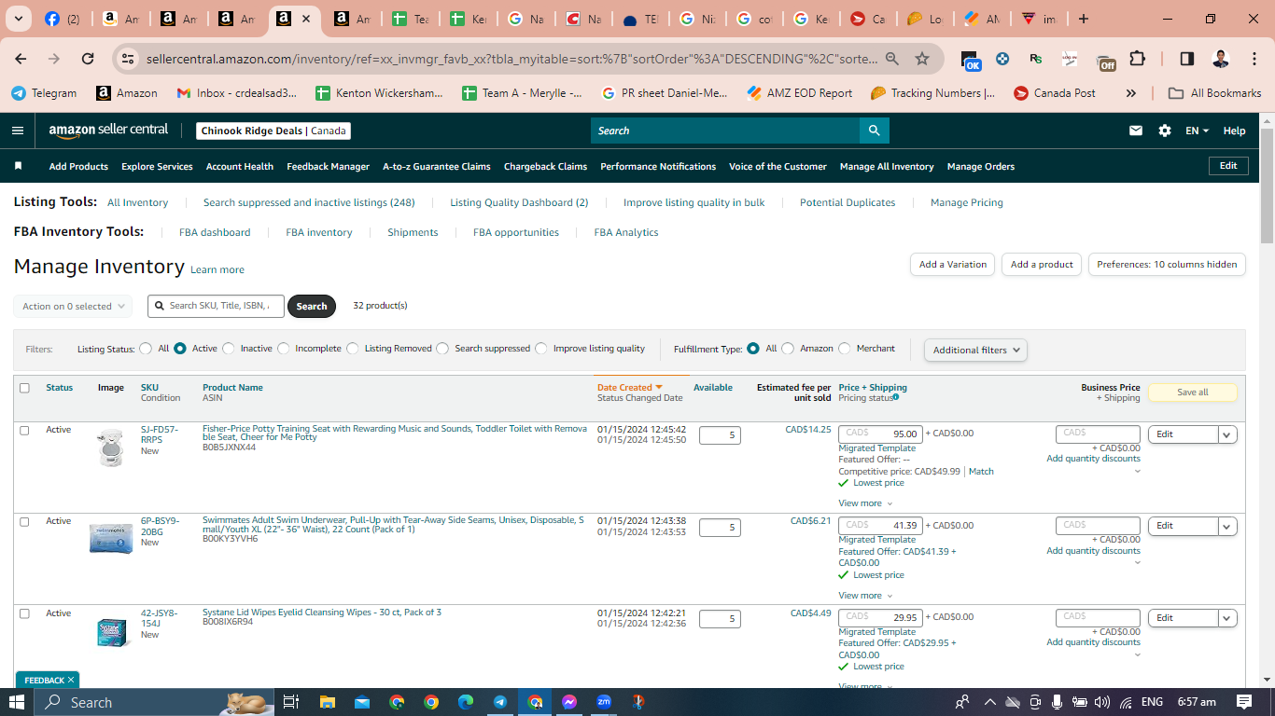Click page vertical scrollbar

(x=1267, y=186)
